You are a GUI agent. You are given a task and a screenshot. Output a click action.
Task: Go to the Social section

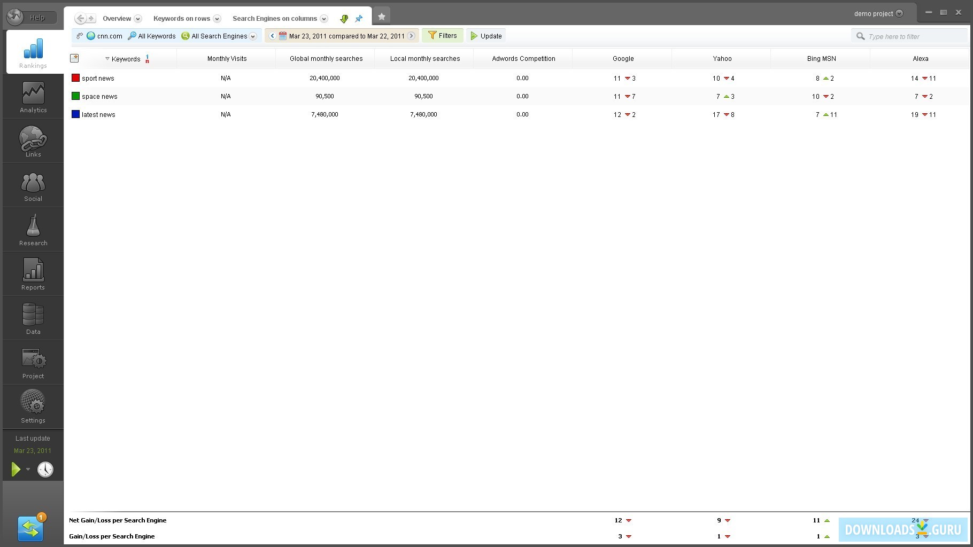33,186
